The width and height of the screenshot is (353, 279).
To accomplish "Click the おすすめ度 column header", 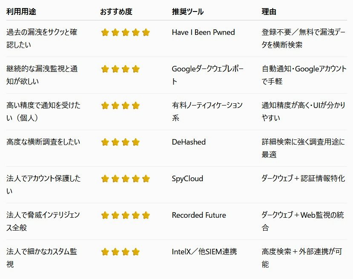I will coord(116,12).
